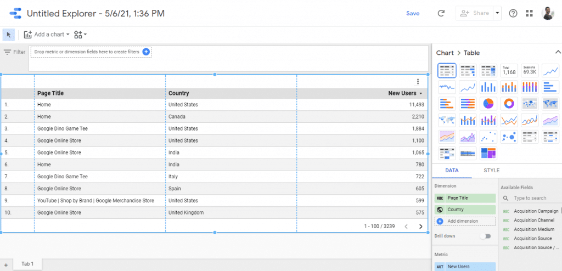Select the stacked column chart type
The width and height of the screenshot is (562, 271).
click(509, 87)
